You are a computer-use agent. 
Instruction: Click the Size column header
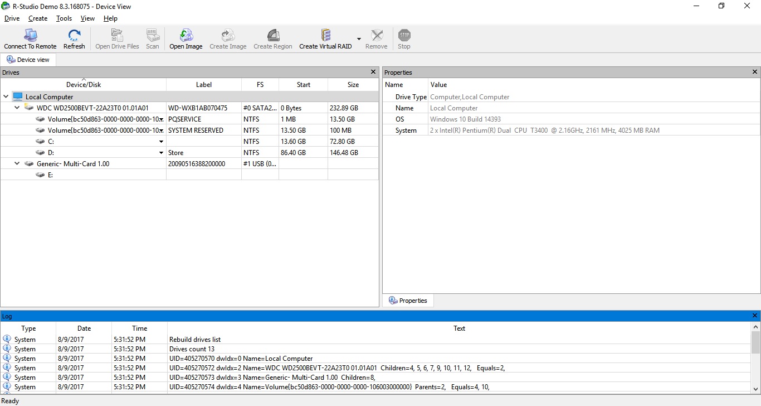[353, 85]
